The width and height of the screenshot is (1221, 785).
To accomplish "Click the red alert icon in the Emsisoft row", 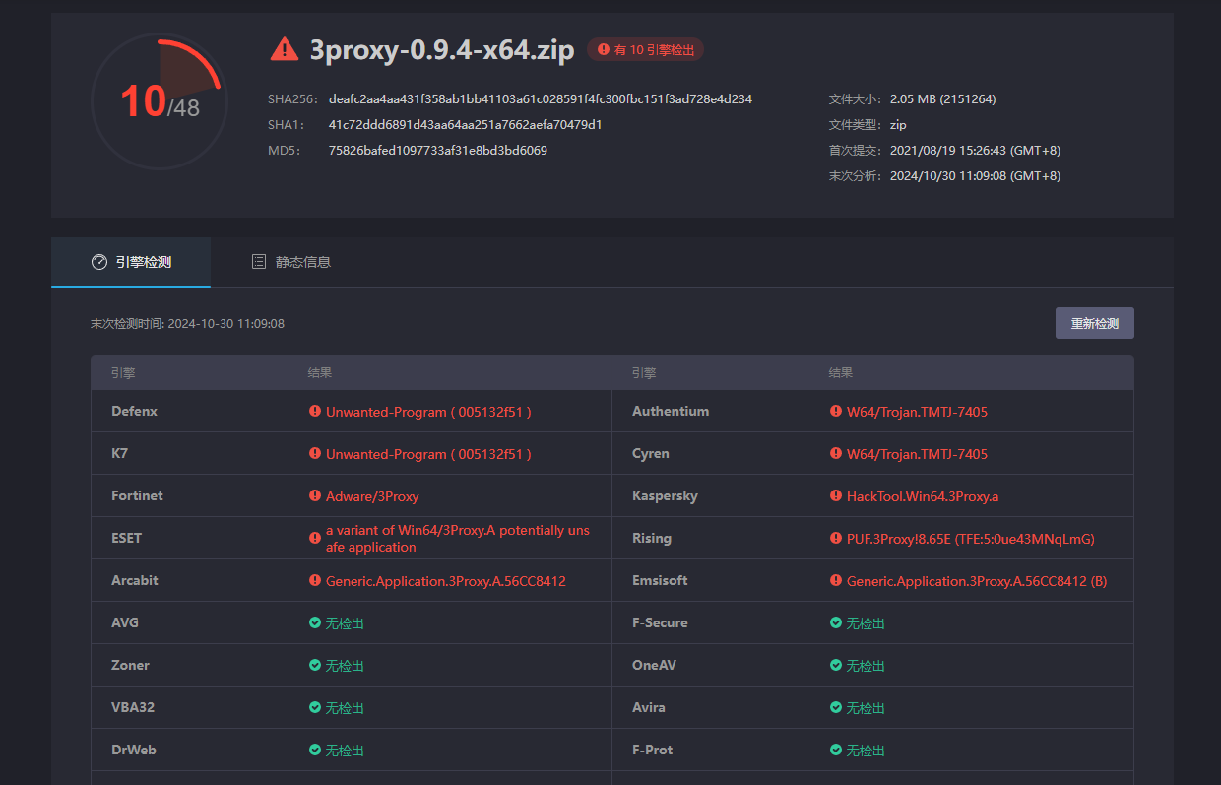I will click(836, 580).
